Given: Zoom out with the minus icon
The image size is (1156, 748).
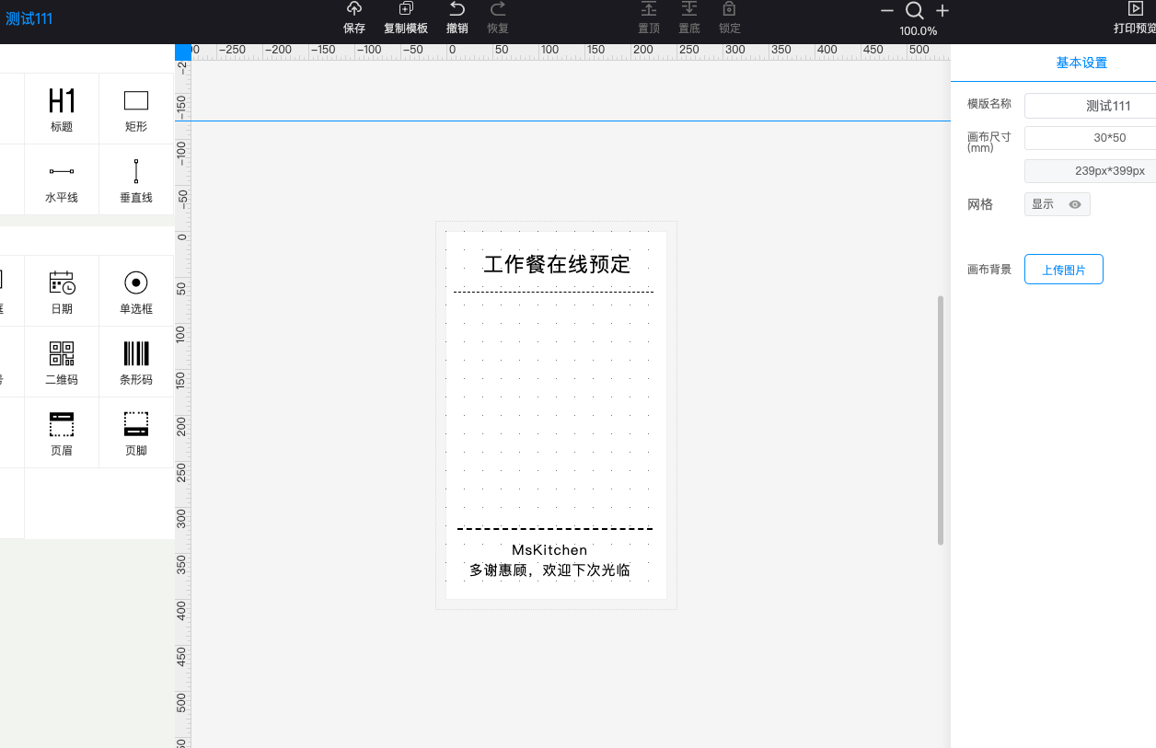Looking at the screenshot, I should pyautogui.click(x=887, y=11).
